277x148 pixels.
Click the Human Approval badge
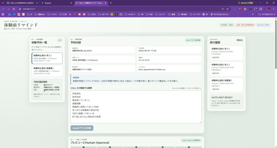pyautogui.click(x=191, y=140)
